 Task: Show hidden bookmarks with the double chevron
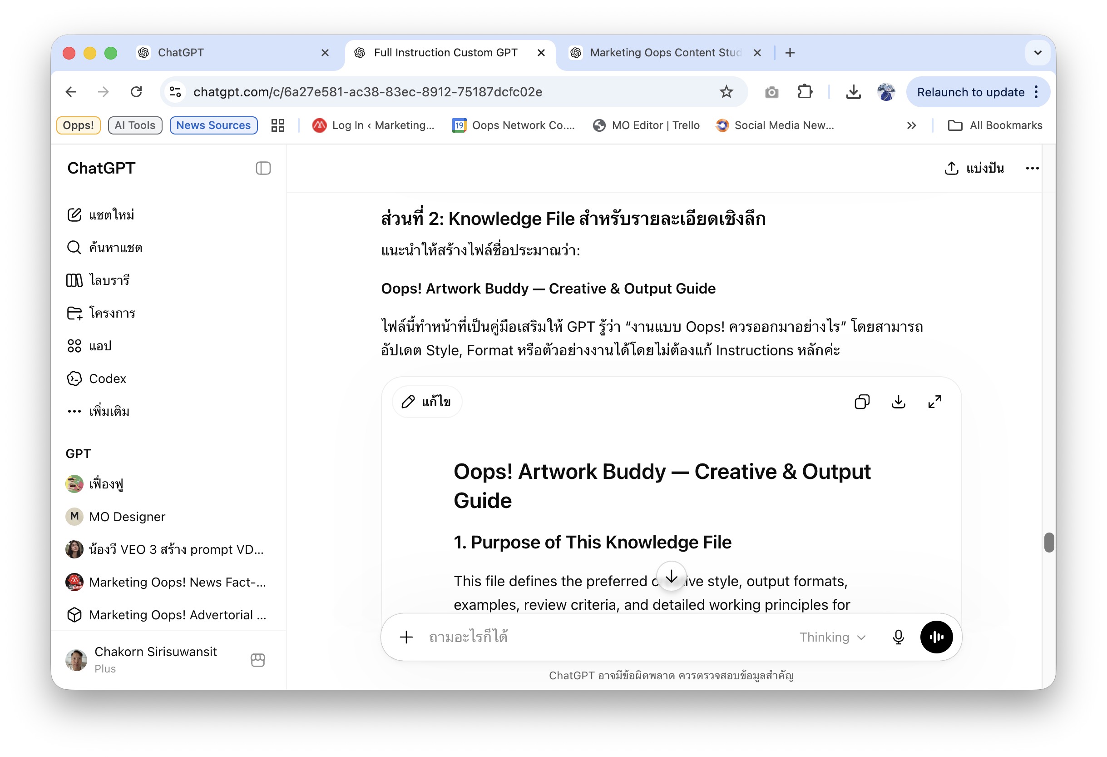tap(911, 125)
